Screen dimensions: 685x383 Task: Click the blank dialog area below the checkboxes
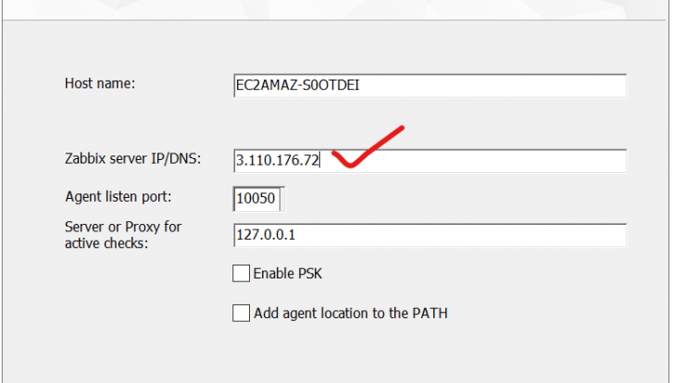point(334,353)
